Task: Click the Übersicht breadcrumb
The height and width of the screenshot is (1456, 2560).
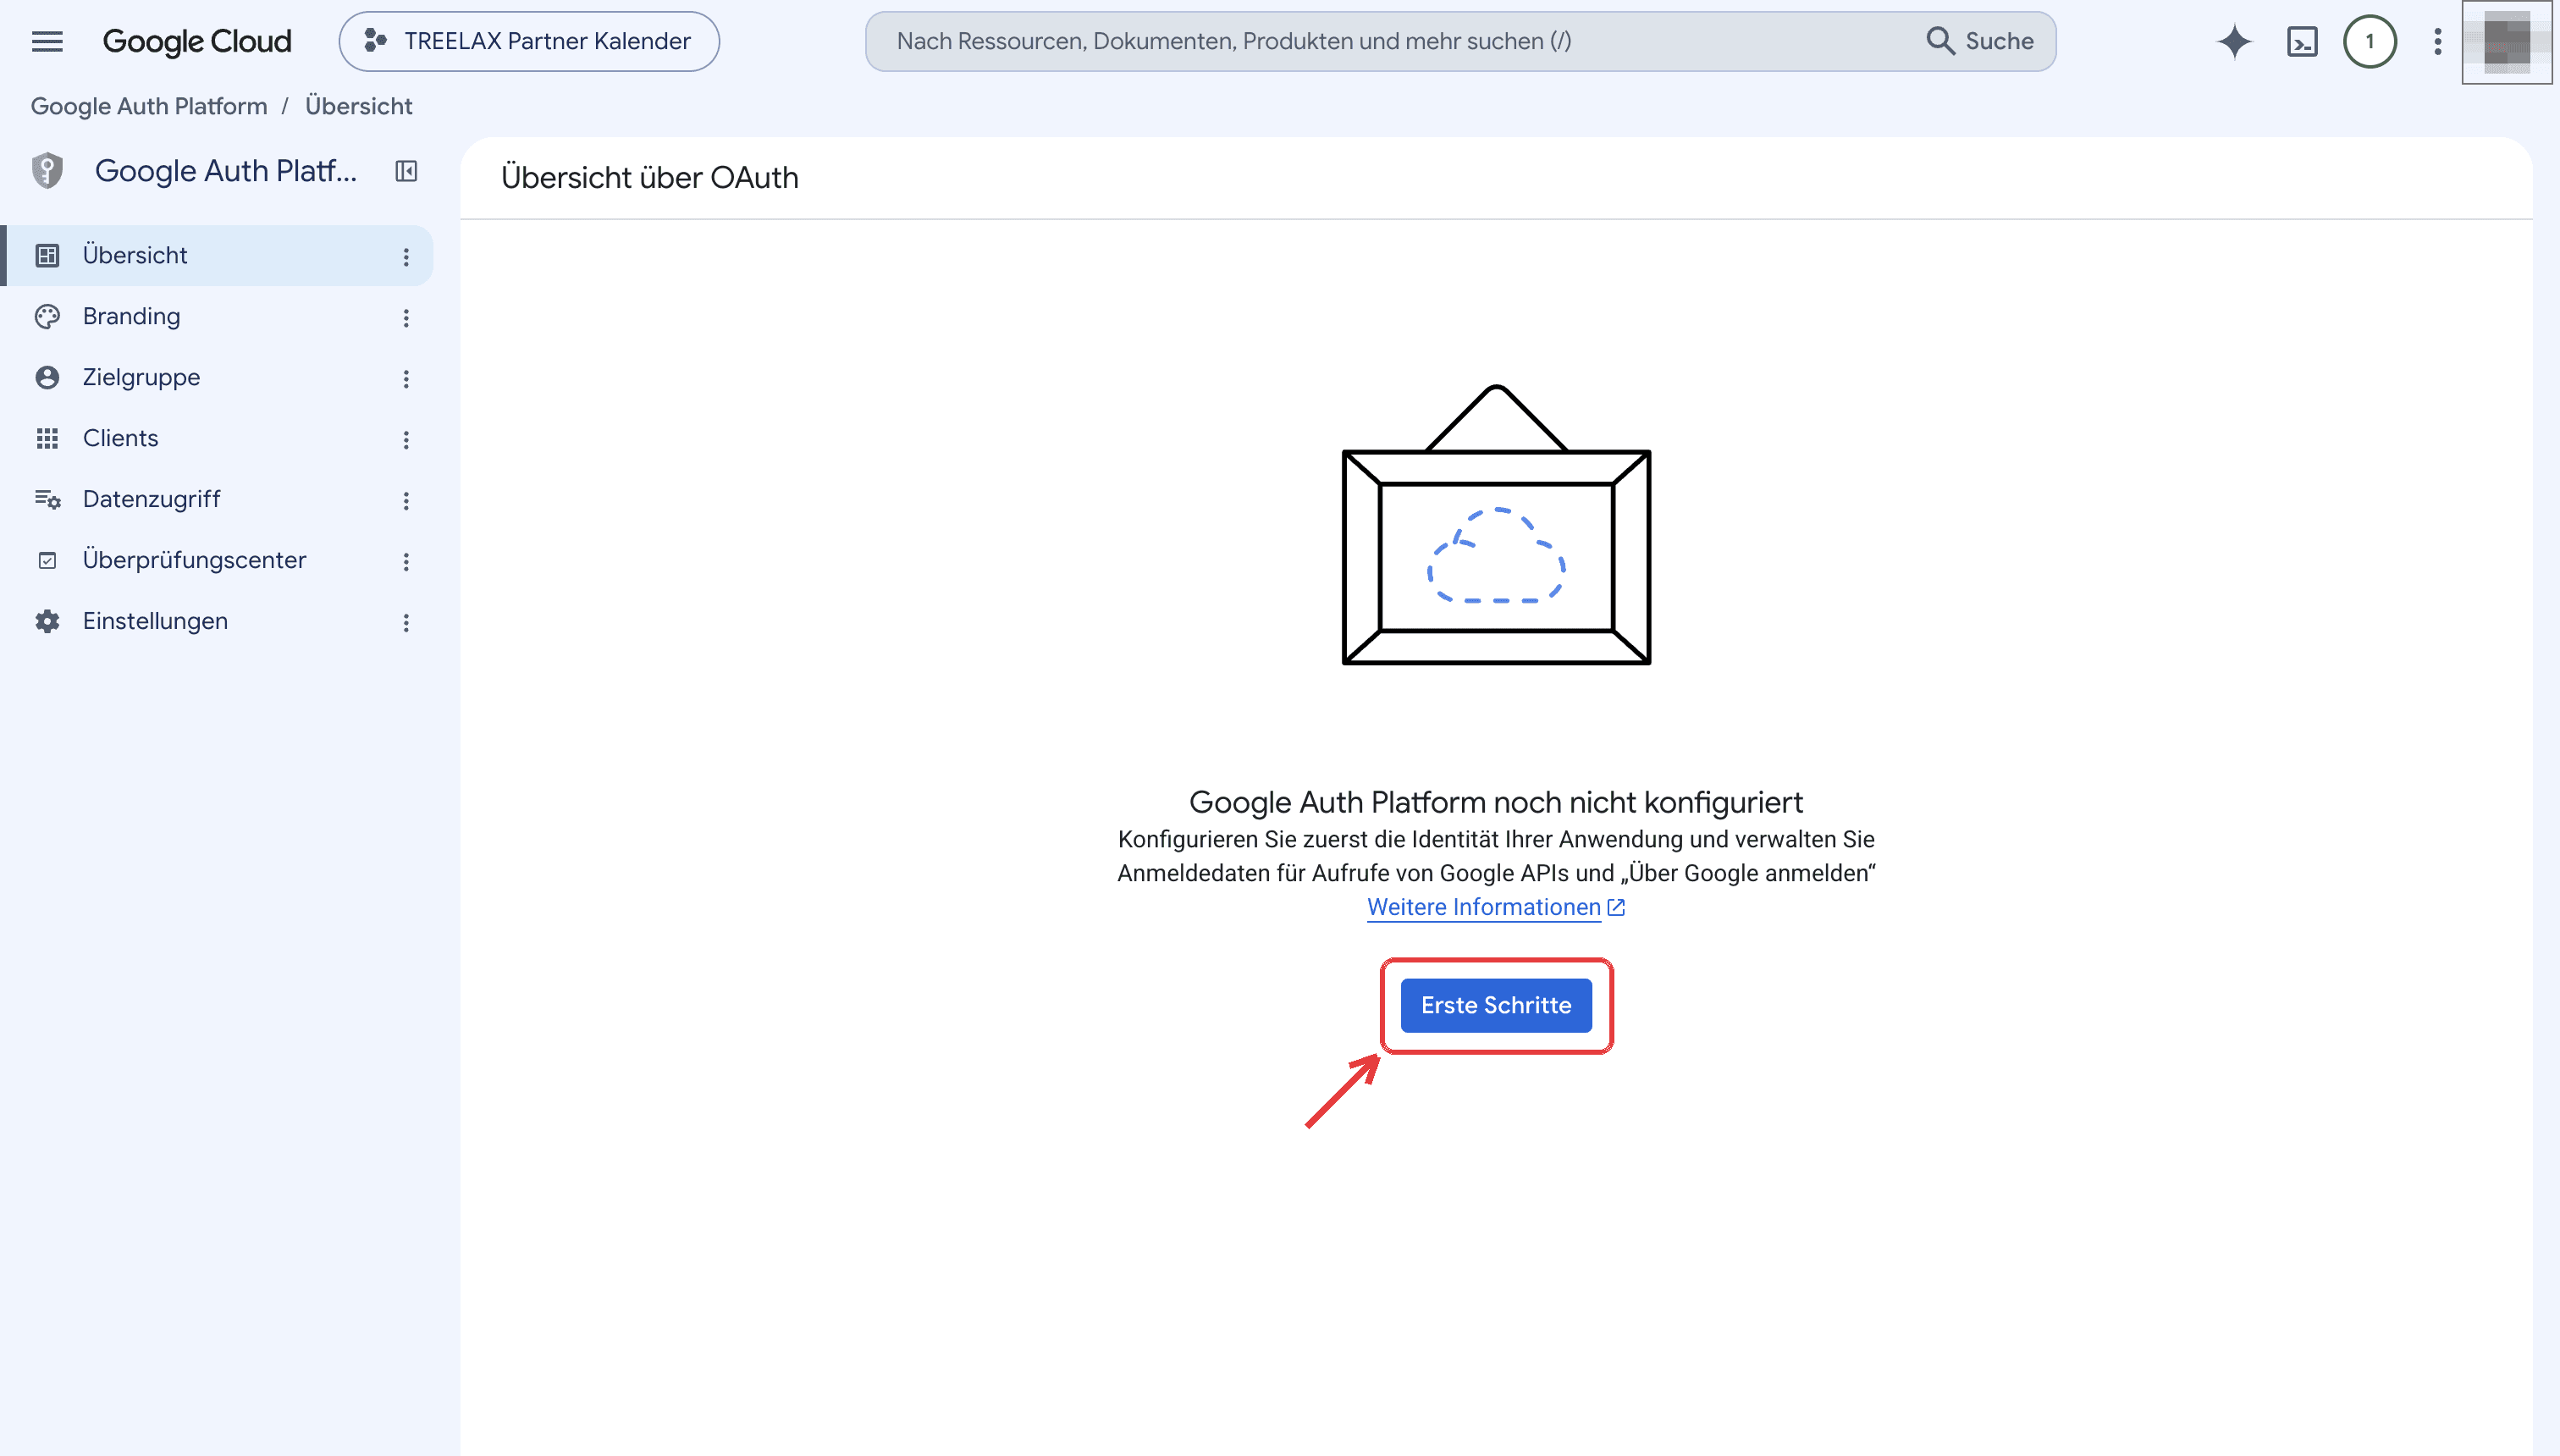Action: pyautogui.click(x=359, y=106)
